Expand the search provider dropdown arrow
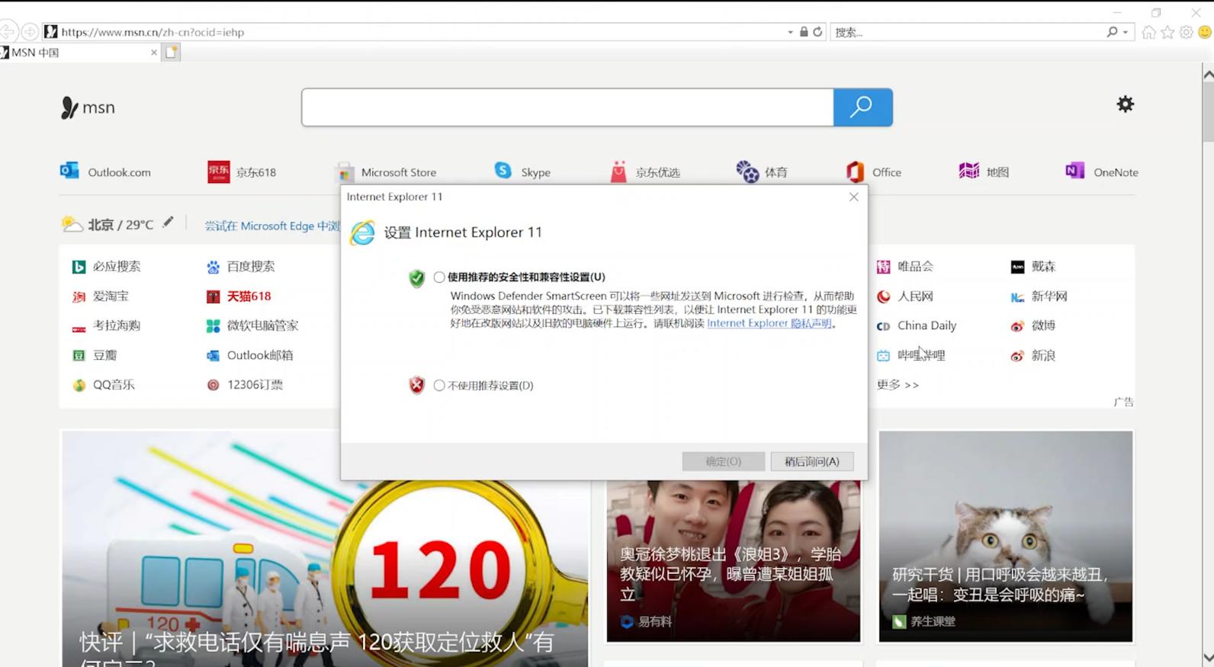Viewport: 1214px width, 667px height. pos(1126,32)
